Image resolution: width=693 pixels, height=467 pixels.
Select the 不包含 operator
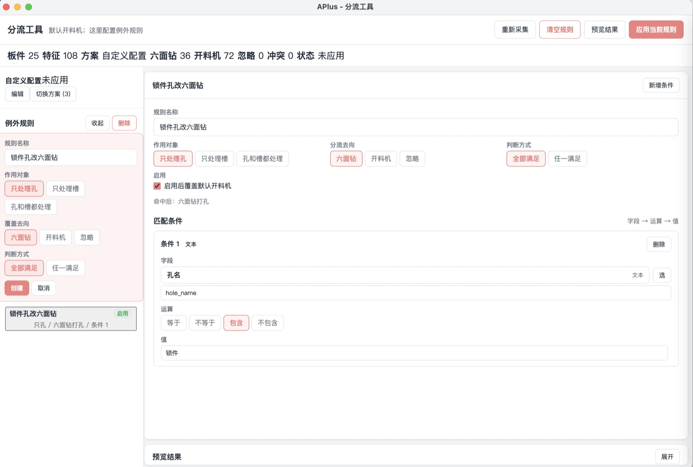pos(268,323)
